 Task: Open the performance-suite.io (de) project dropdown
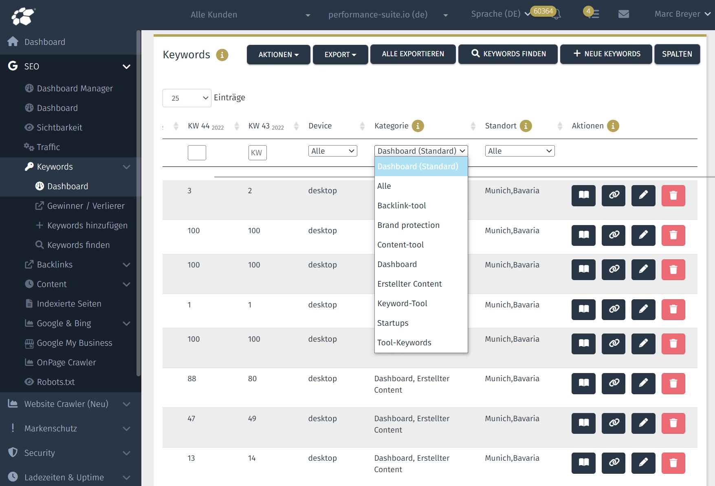click(x=388, y=15)
